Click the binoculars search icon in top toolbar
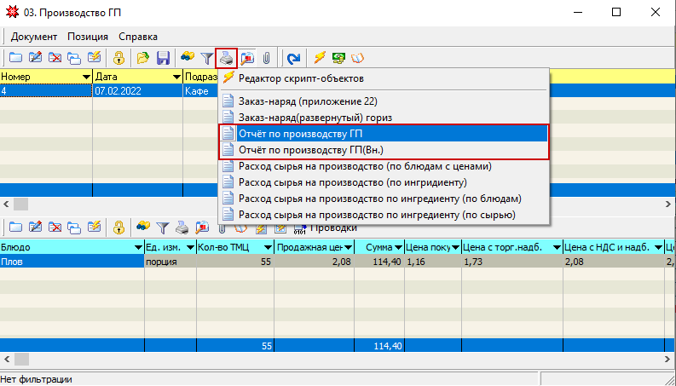Screen dimensions: 676x386 tap(188, 58)
